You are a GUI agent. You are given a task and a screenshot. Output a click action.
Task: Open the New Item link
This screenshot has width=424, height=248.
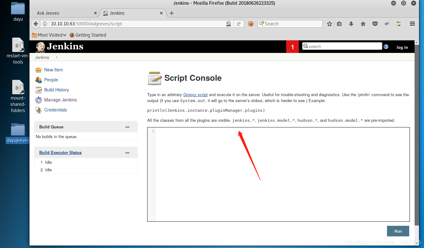point(53,70)
